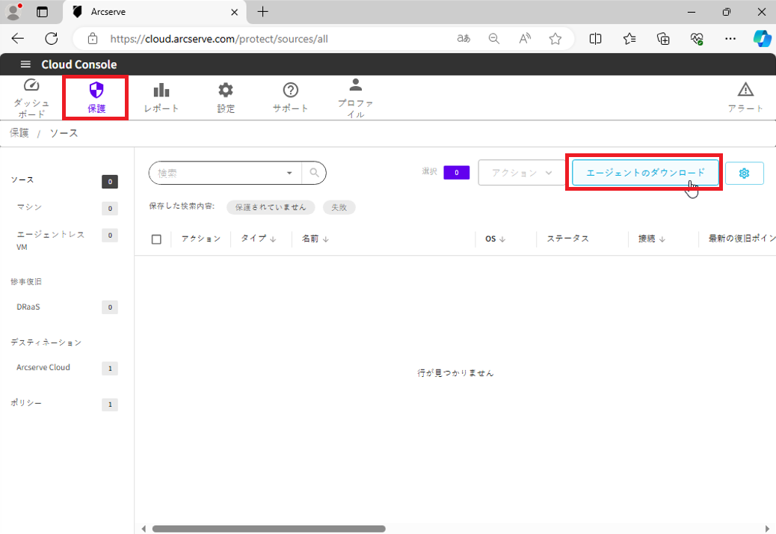The height and width of the screenshot is (534, 776).
Task: Click the search magnifier icon
Action: [x=314, y=173]
